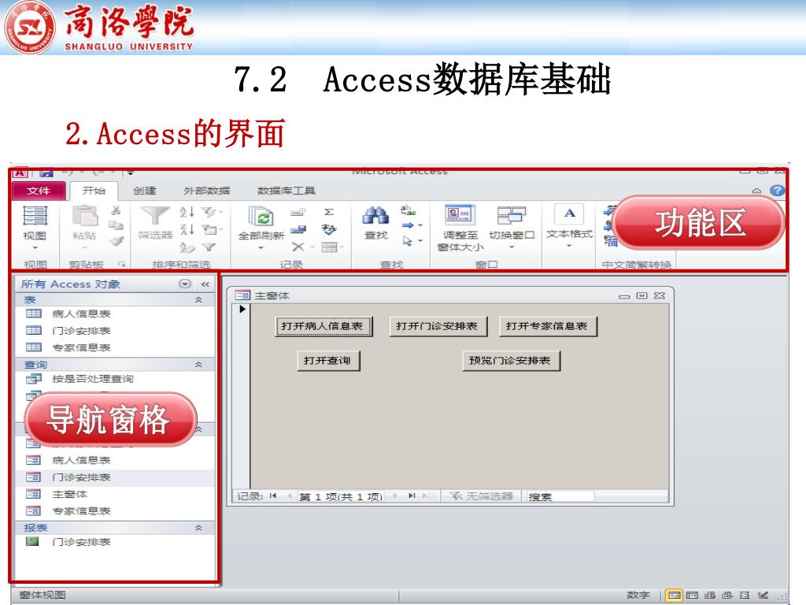
Task: Open the Go To blue arrow dropdown
Action: (420, 225)
